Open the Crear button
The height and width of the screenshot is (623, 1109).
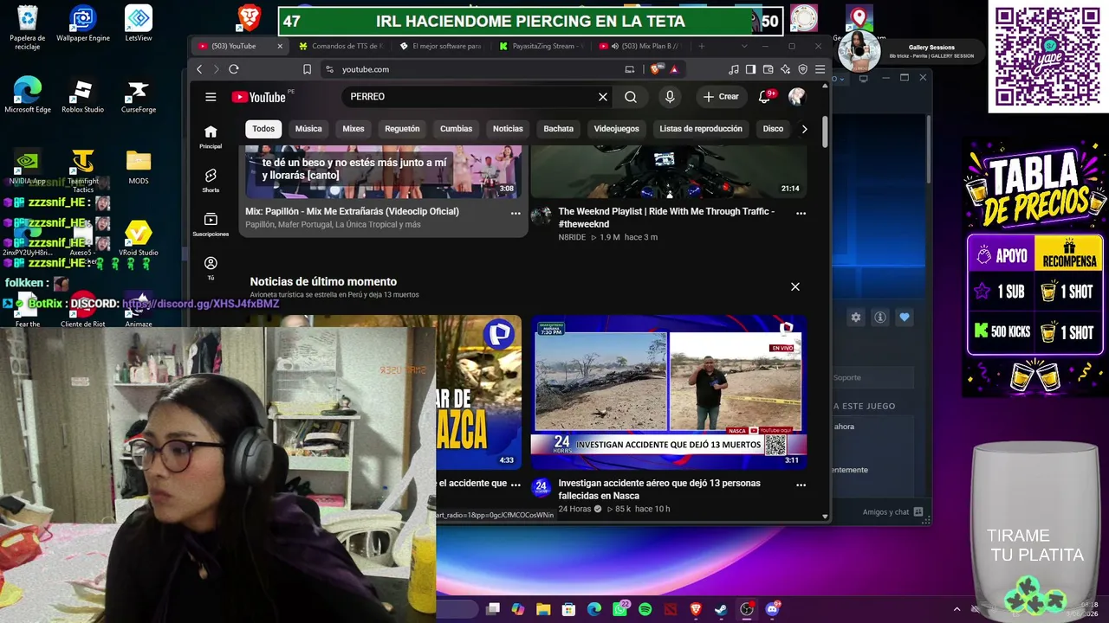[721, 97]
